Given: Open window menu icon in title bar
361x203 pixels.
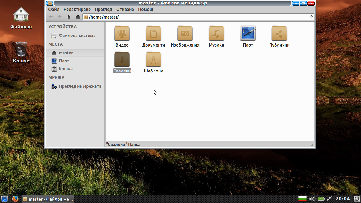Looking at the screenshot, I should pyautogui.click(x=49, y=3).
